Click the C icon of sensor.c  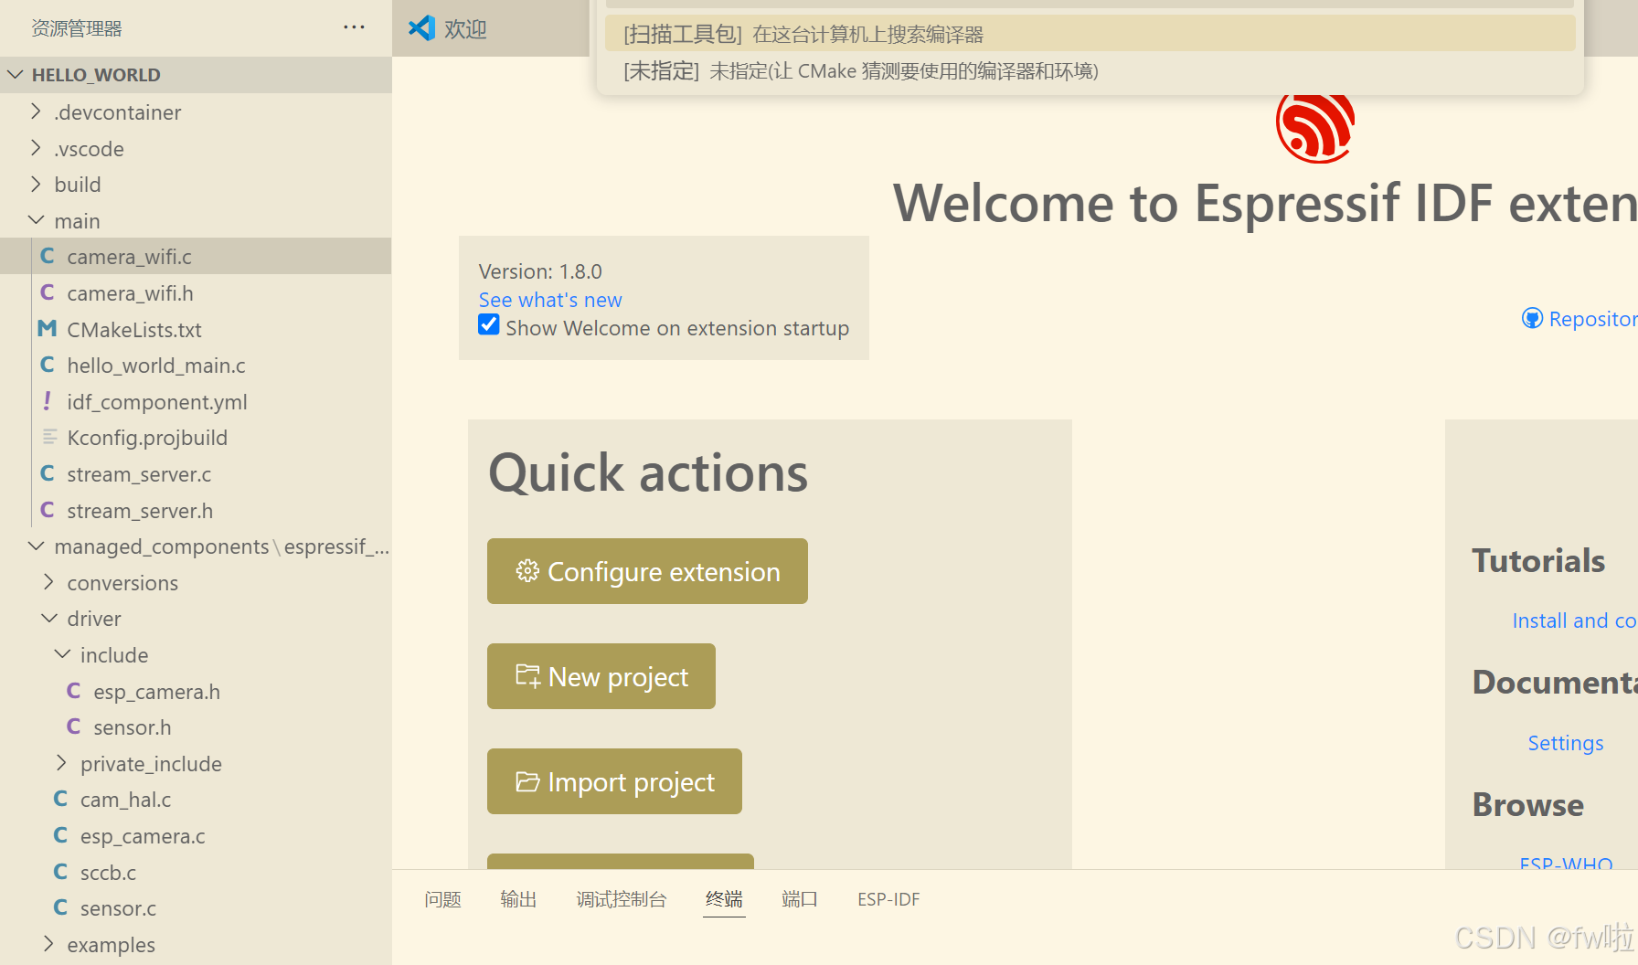click(x=60, y=907)
